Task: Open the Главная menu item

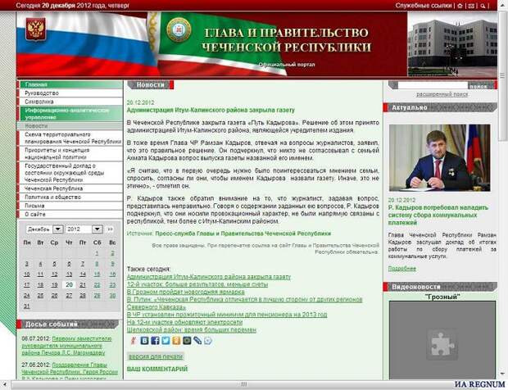Action: pos(71,84)
